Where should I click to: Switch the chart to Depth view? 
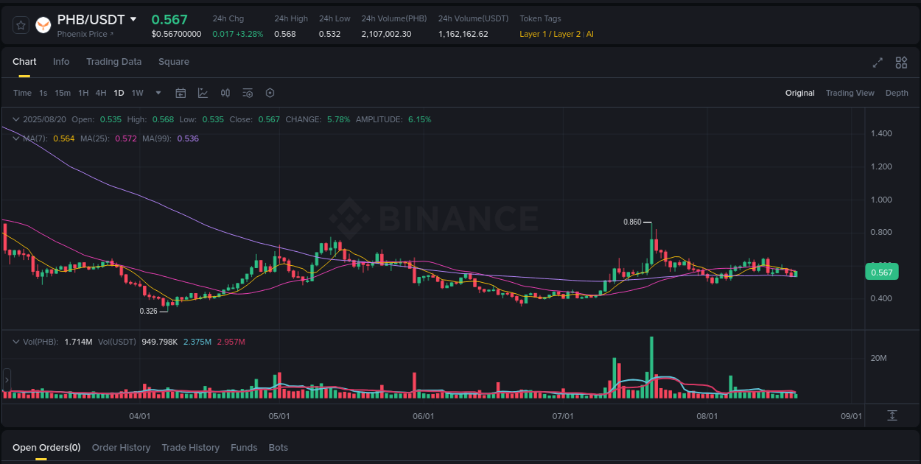click(x=897, y=93)
